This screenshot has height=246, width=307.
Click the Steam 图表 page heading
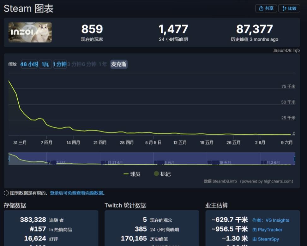coord(29,9)
